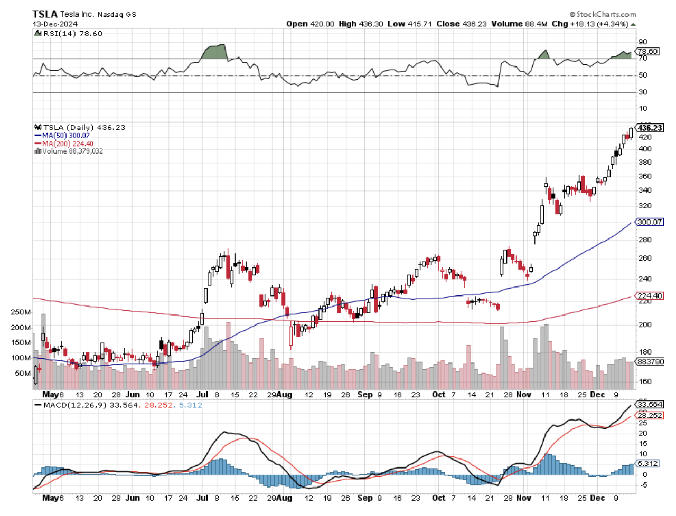Click the green up-arrow beside Chg

(633, 24)
